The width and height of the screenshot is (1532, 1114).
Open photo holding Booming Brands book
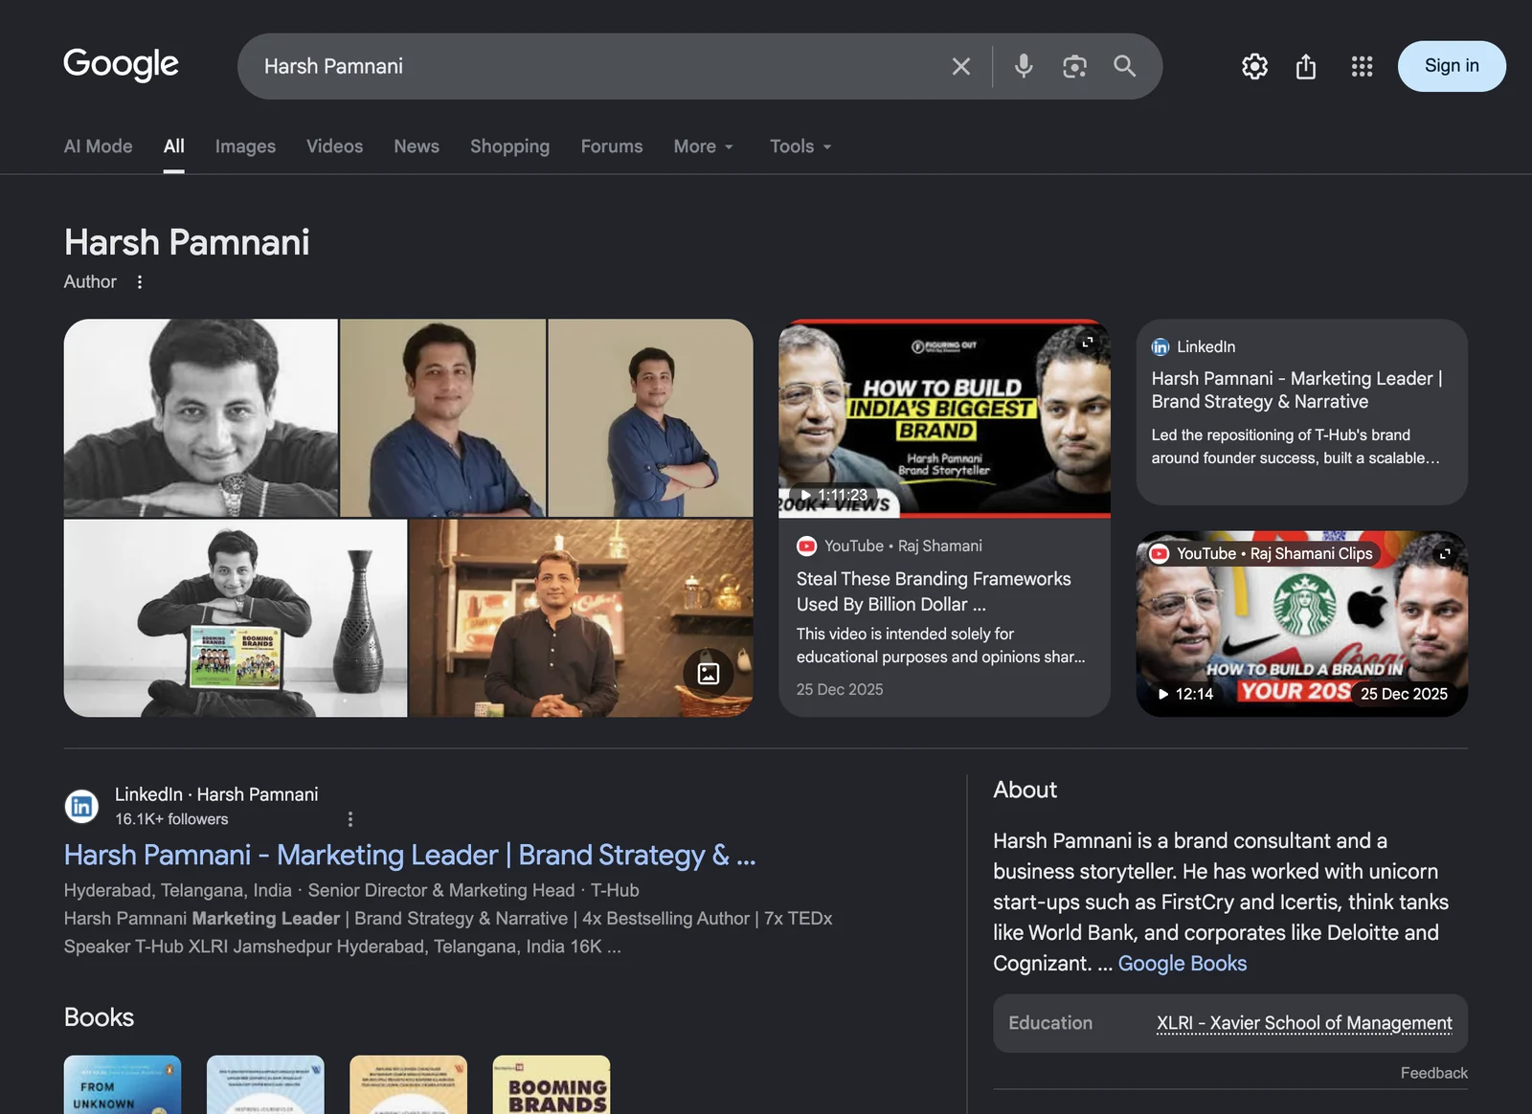pos(236,618)
